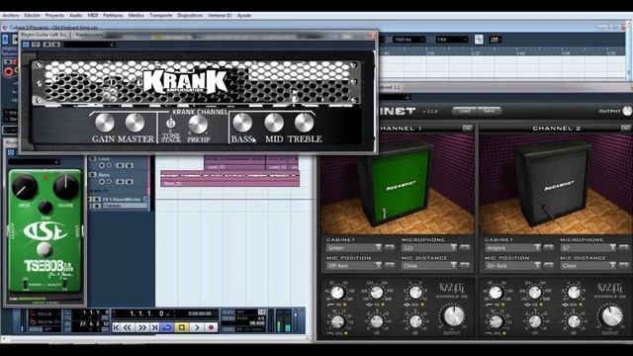The image size is (633, 356).
Task: Toggle write automation on Lead track
Action: click(129, 165)
